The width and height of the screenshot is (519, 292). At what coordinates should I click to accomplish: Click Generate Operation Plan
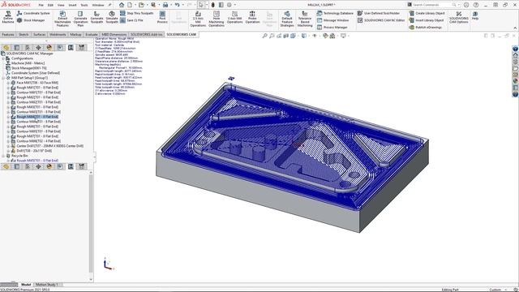[x=80, y=19]
